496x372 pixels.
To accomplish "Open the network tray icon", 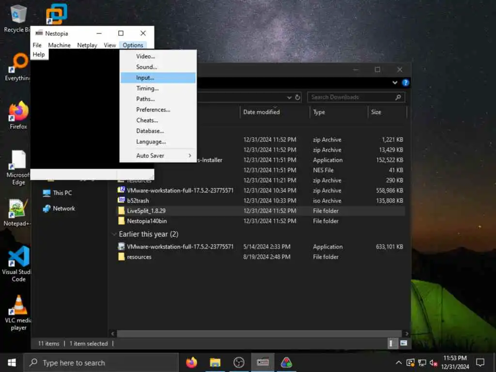I will coord(422,362).
